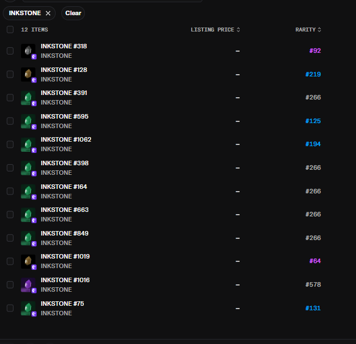Check the box for INKSTONE #318
The width and height of the screenshot is (356, 344).
point(10,51)
